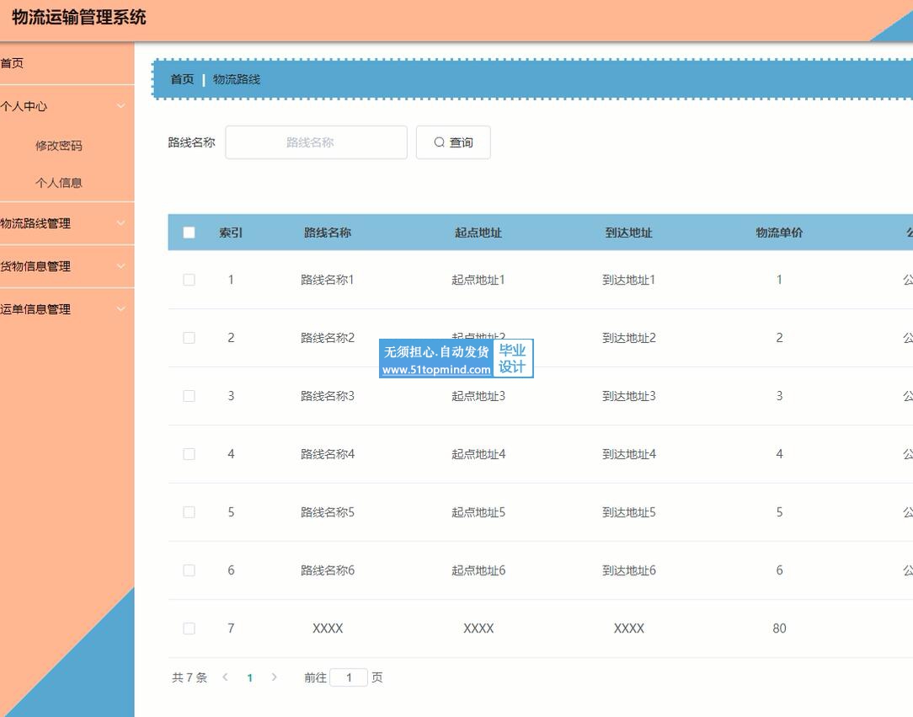Click the 查询 search button
The width and height of the screenshot is (913, 717).
click(453, 142)
